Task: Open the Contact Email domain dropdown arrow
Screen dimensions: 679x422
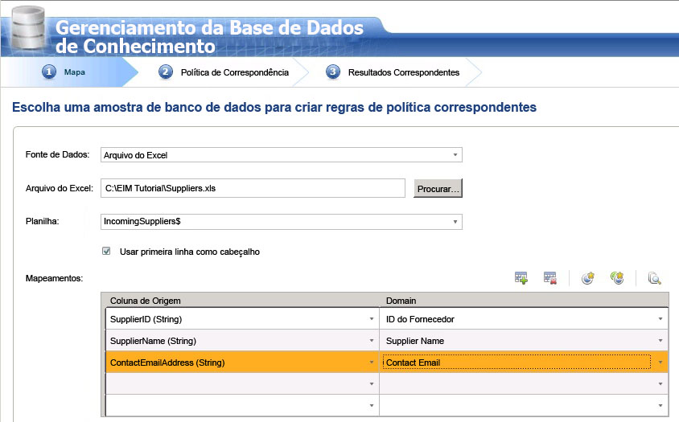Action: (x=660, y=363)
